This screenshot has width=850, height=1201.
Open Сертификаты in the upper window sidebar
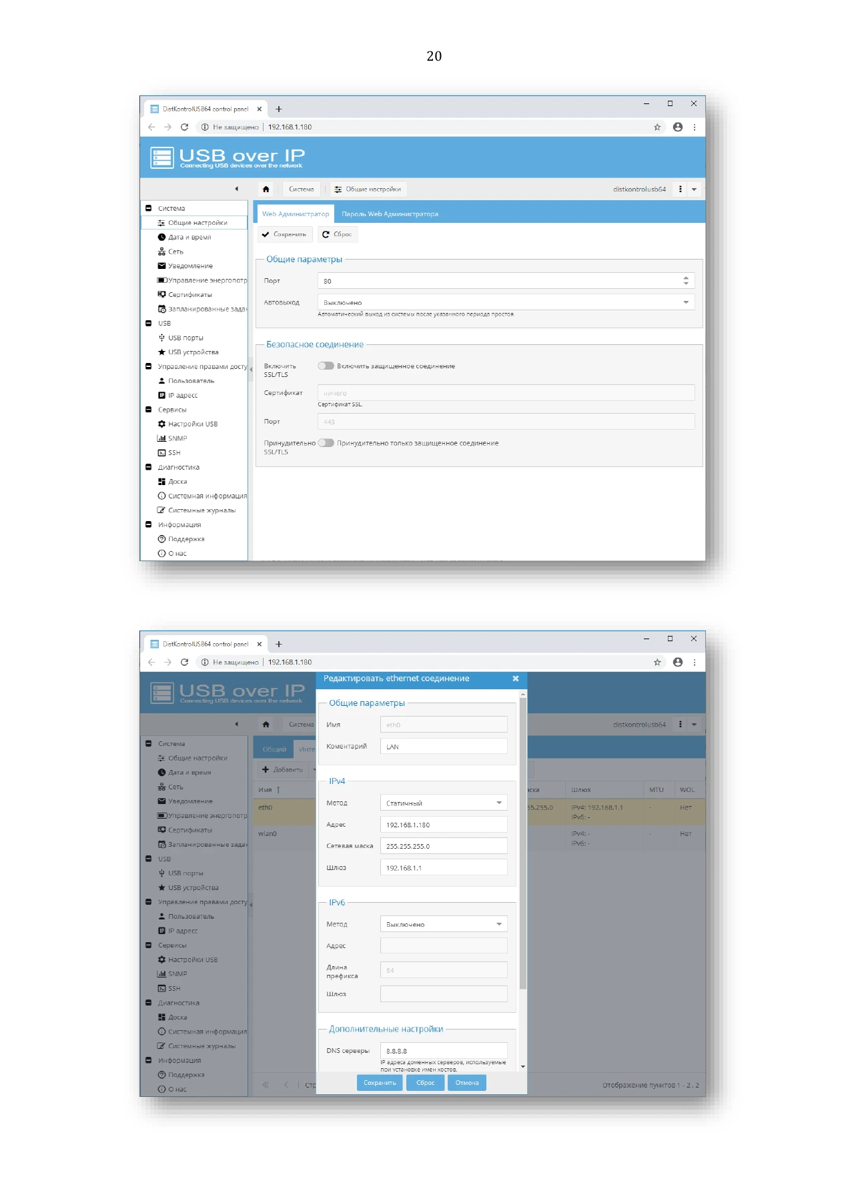[190, 295]
